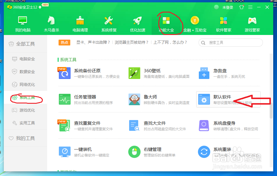The height and width of the screenshot is (176, 277).
Task: Click 任务管理器 title text
Action: click(x=85, y=97)
